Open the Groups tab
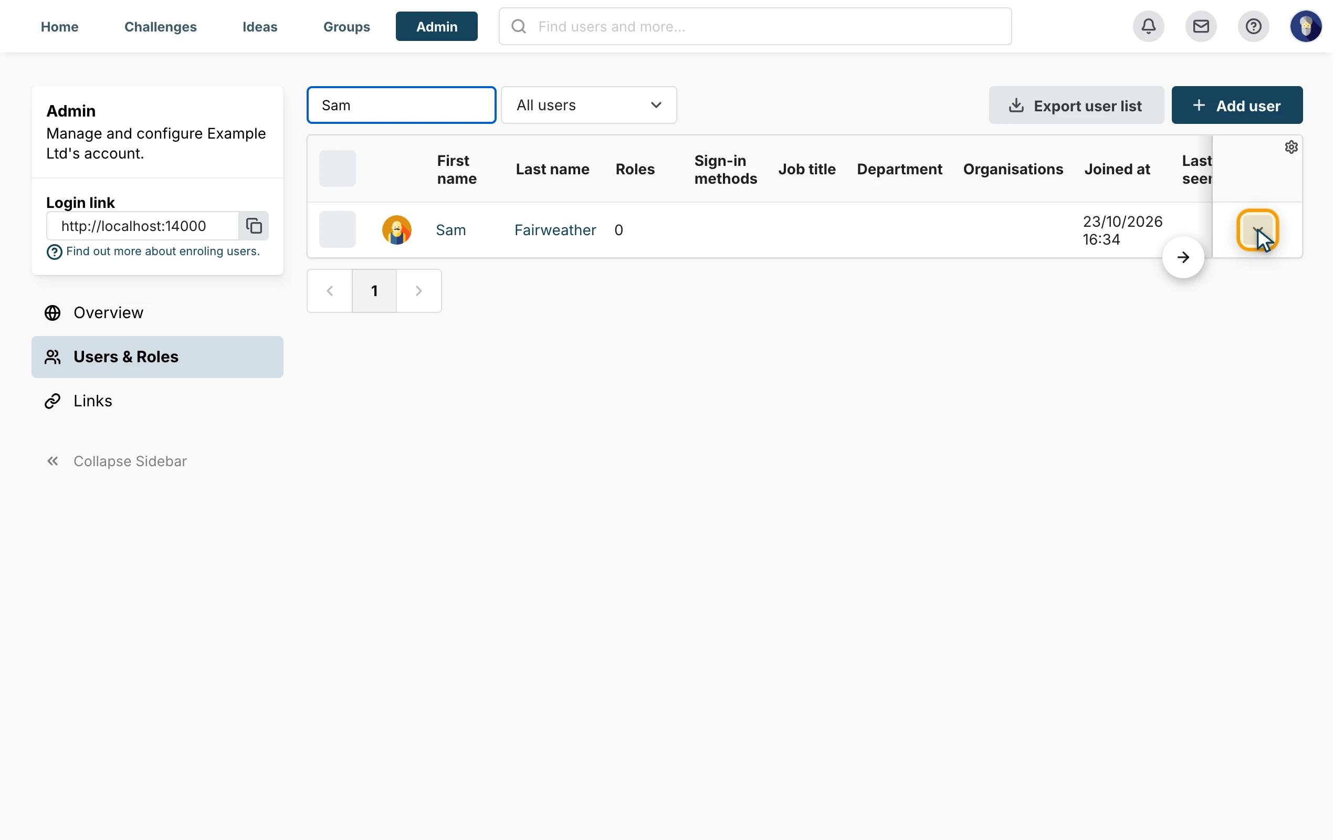The height and width of the screenshot is (840, 1344). click(346, 27)
